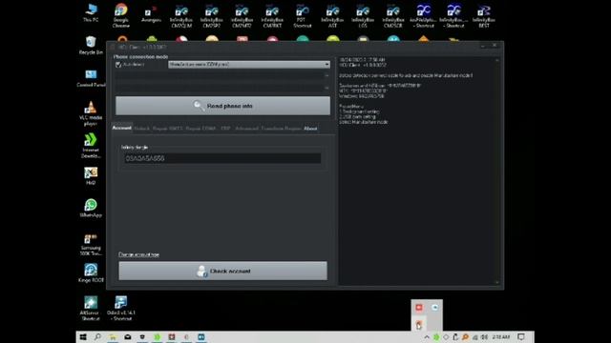This screenshot has width=611, height=343.
Task: Click the red icon in tray overflow popup
Action: [x=419, y=308]
